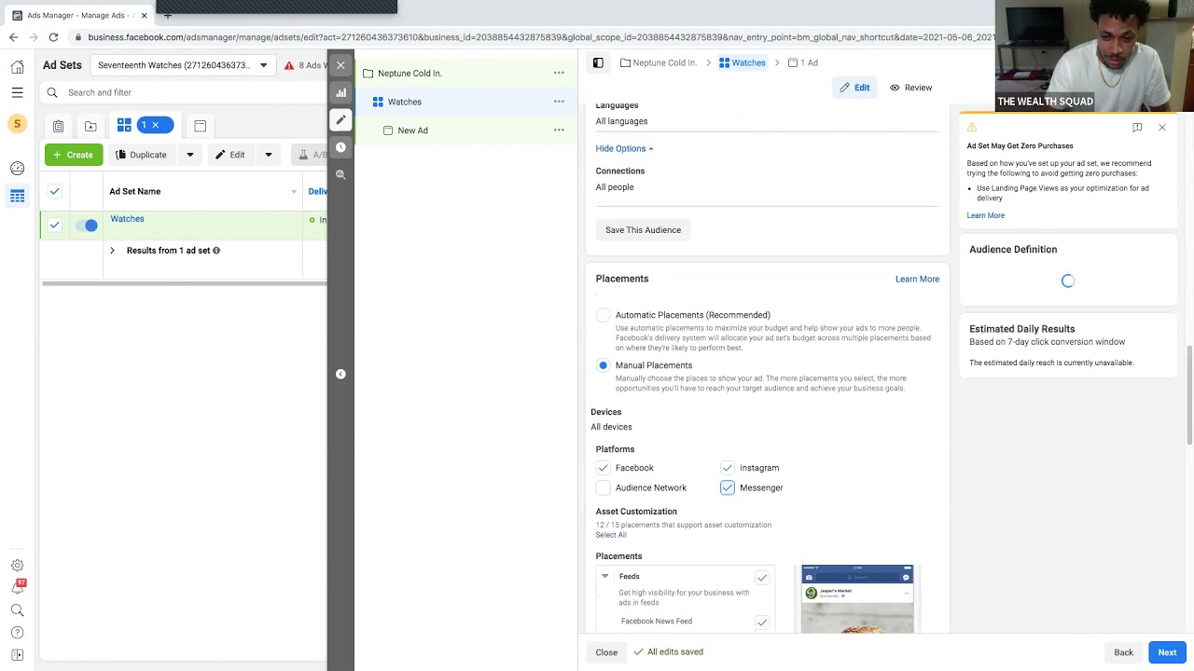The width and height of the screenshot is (1194, 671).
Task: Open options for New Ad row
Action: [559, 130]
